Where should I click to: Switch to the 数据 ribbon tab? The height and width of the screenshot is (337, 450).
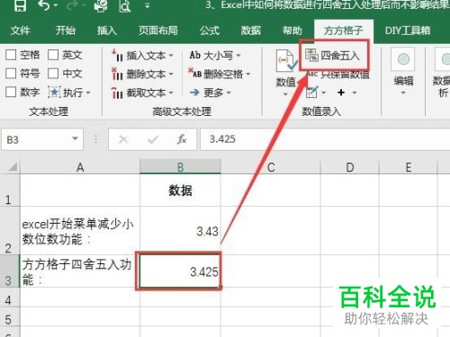[251, 31]
